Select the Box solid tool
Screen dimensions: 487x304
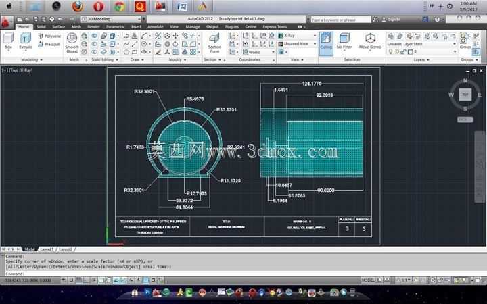click(8, 41)
